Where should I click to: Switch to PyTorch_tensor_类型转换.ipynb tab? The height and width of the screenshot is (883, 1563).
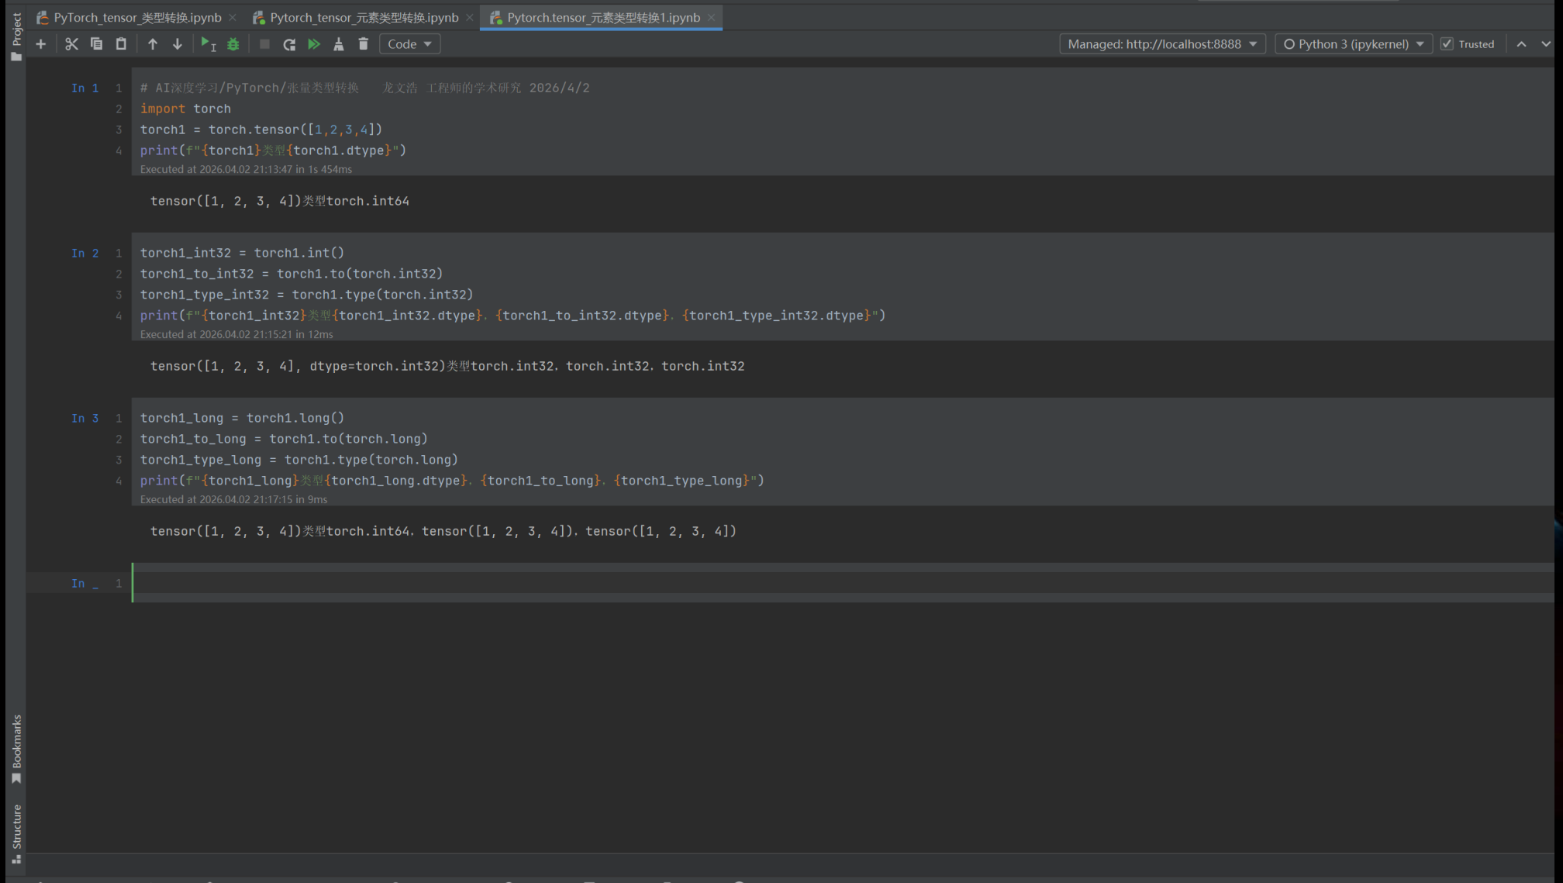pyautogui.click(x=137, y=17)
